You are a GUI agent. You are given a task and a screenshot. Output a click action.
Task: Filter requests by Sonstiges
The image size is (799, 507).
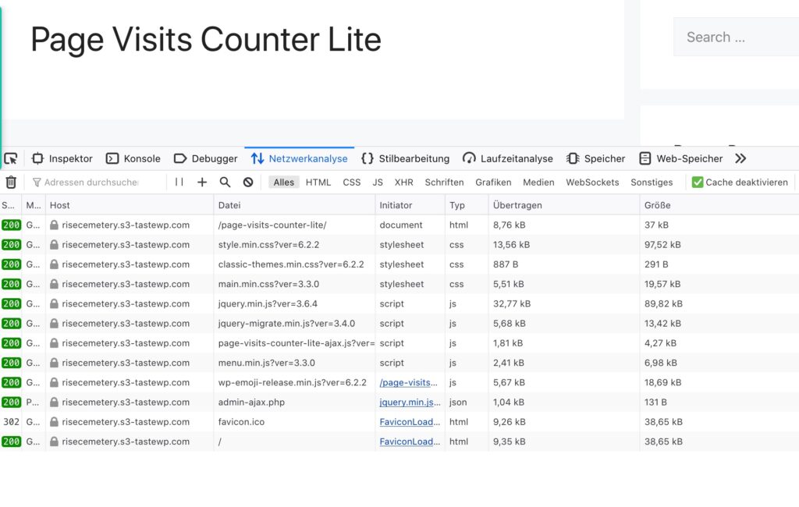(x=652, y=182)
